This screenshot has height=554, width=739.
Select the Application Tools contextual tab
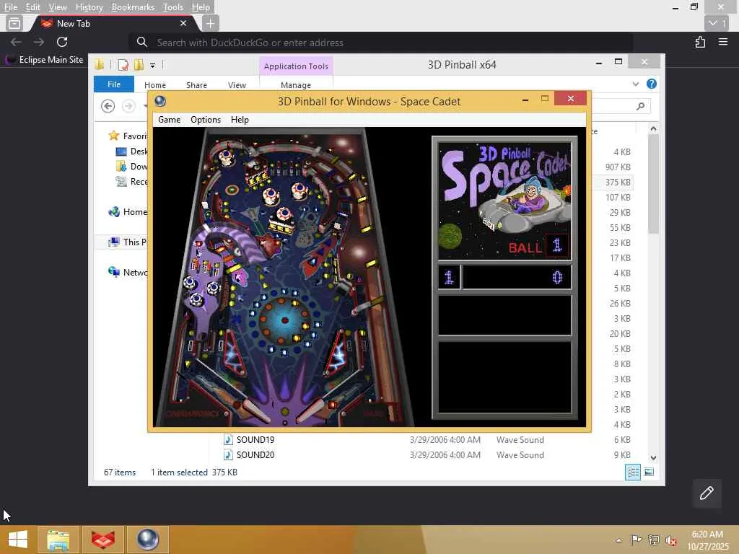click(x=296, y=66)
